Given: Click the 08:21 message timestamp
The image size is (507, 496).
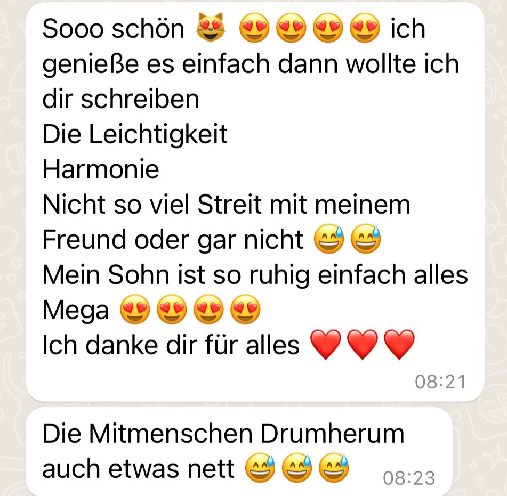Looking at the screenshot, I should click(x=440, y=381).
